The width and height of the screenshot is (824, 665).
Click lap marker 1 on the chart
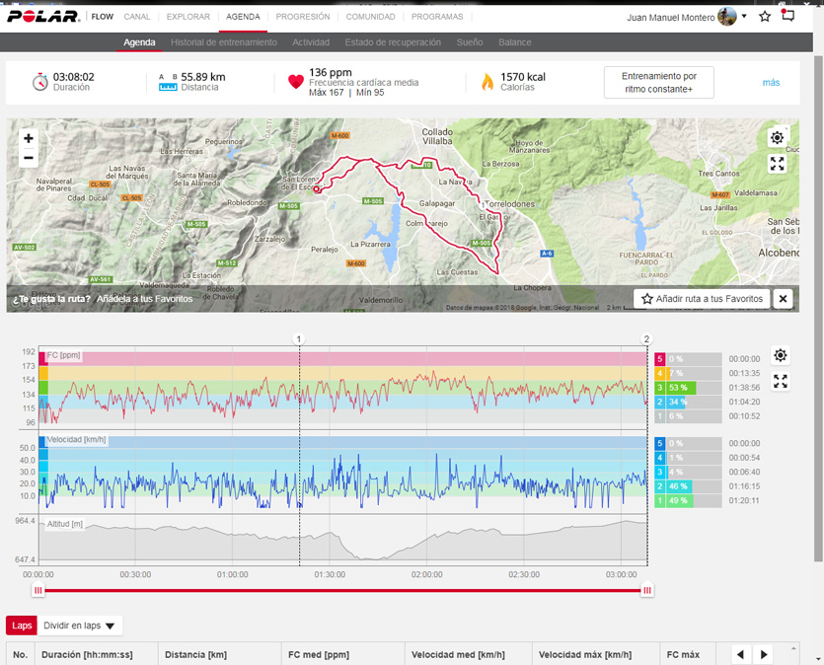(299, 339)
